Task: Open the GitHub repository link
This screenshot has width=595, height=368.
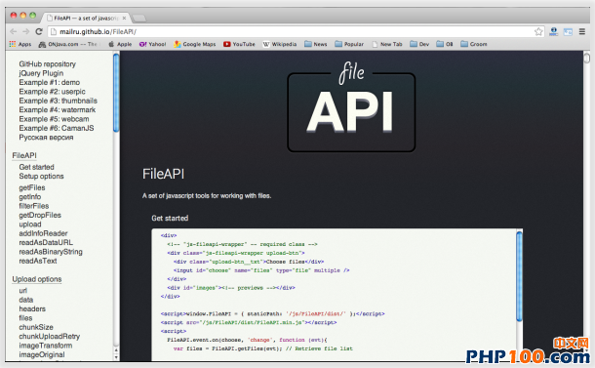Action: tap(48, 64)
